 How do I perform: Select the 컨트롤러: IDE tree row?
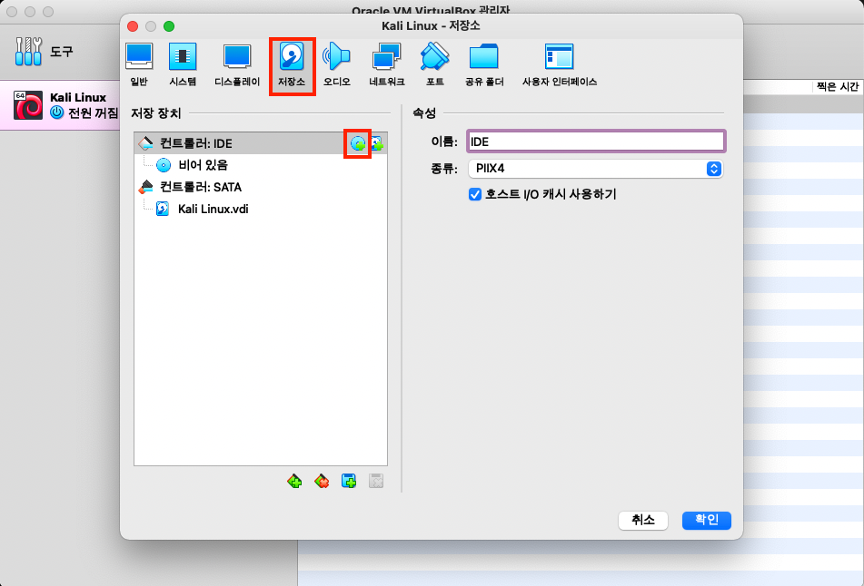click(x=261, y=143)
